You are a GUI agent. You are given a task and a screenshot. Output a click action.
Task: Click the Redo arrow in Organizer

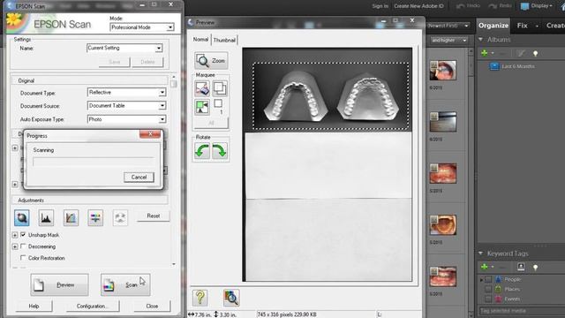pos(493,6)
